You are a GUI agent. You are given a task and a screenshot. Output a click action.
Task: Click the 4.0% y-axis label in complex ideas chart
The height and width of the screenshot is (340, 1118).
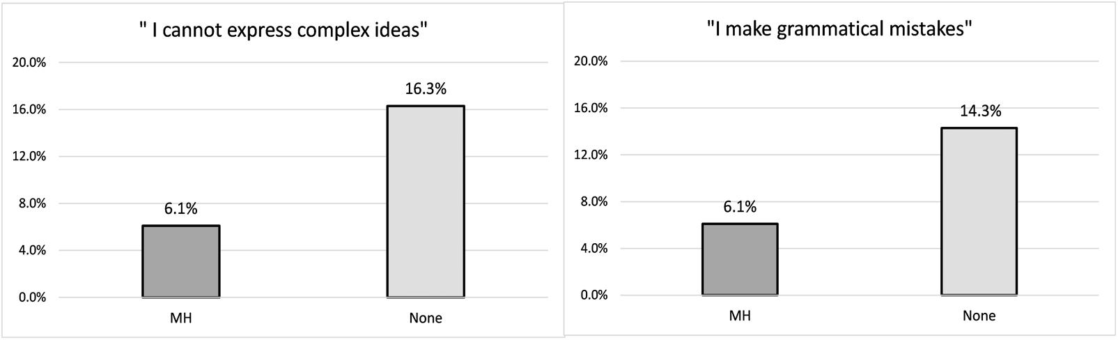pos(32,250)
